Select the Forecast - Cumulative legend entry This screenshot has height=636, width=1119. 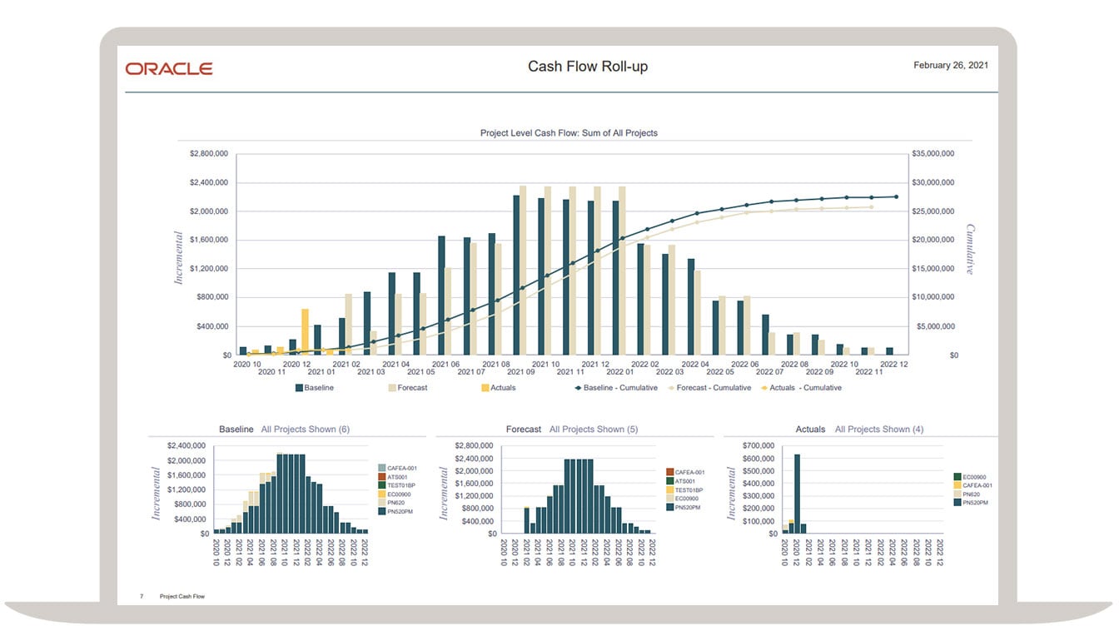(709, 388)
